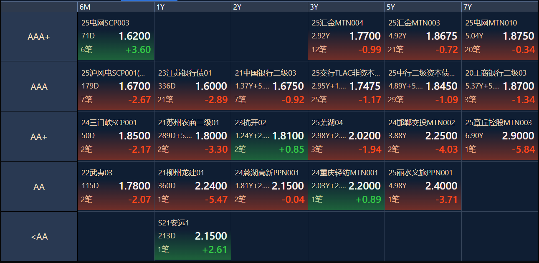Click the AA+ rating row label
539x263 pixels.
39,137
